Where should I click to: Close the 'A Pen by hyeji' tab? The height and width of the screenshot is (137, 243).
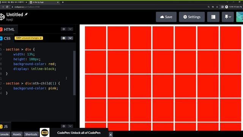[58, 2]
